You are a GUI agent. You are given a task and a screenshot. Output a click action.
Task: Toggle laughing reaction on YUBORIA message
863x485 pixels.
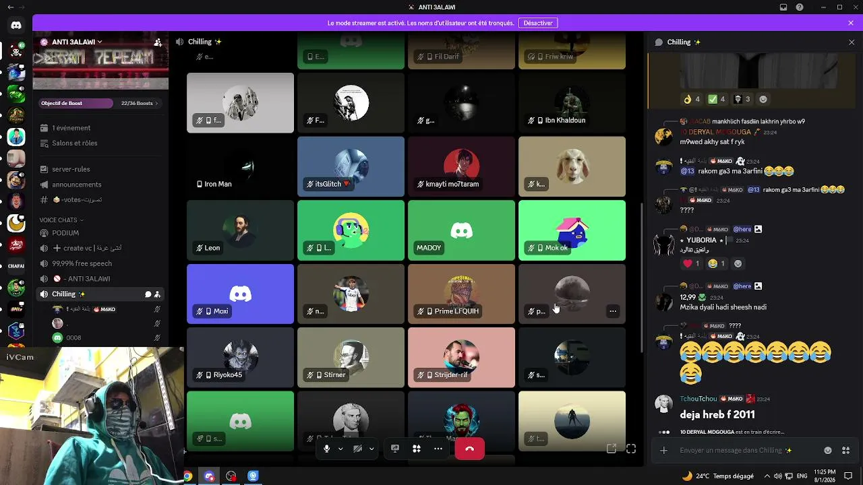pyautogui.click(x=717, y=263)
